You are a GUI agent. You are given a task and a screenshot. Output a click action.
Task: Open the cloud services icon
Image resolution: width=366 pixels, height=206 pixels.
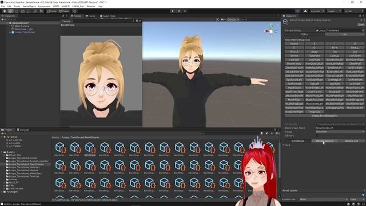(x=305, y=11)
